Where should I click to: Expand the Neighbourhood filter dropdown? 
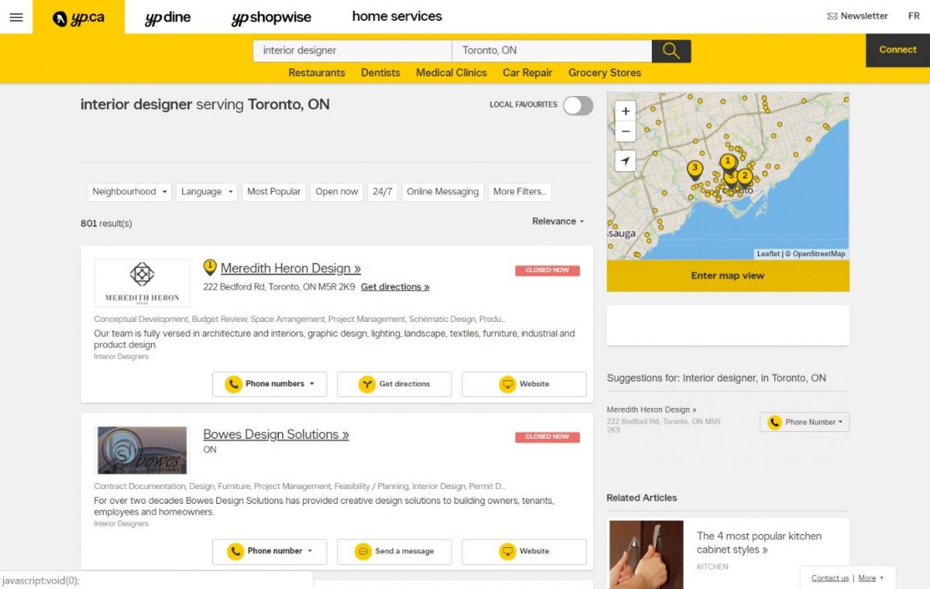tap(129, 192)
